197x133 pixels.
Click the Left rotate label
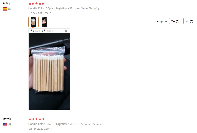pos(37,31)
